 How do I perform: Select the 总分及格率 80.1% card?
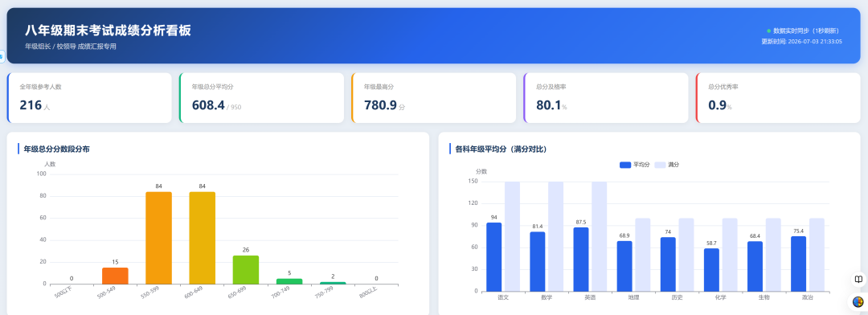point(606,97)
